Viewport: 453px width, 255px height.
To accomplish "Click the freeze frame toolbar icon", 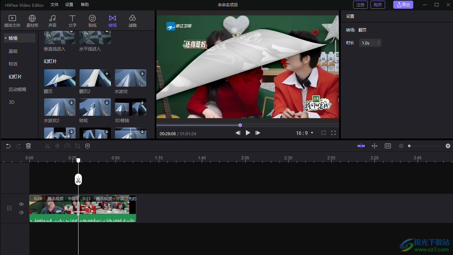I will point(57,146).
